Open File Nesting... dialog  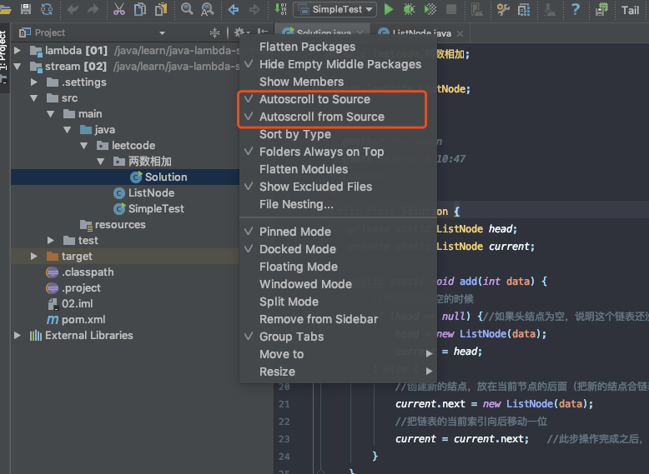click(338, 204)
